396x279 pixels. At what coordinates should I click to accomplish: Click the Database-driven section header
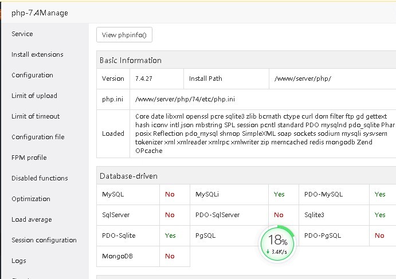129,176
